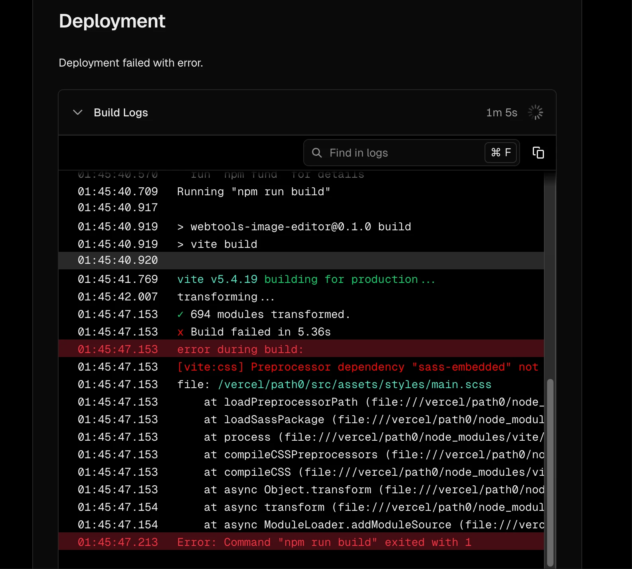Click the Deployment page heading
Screen dimensions: 632x569
[112, 21]
